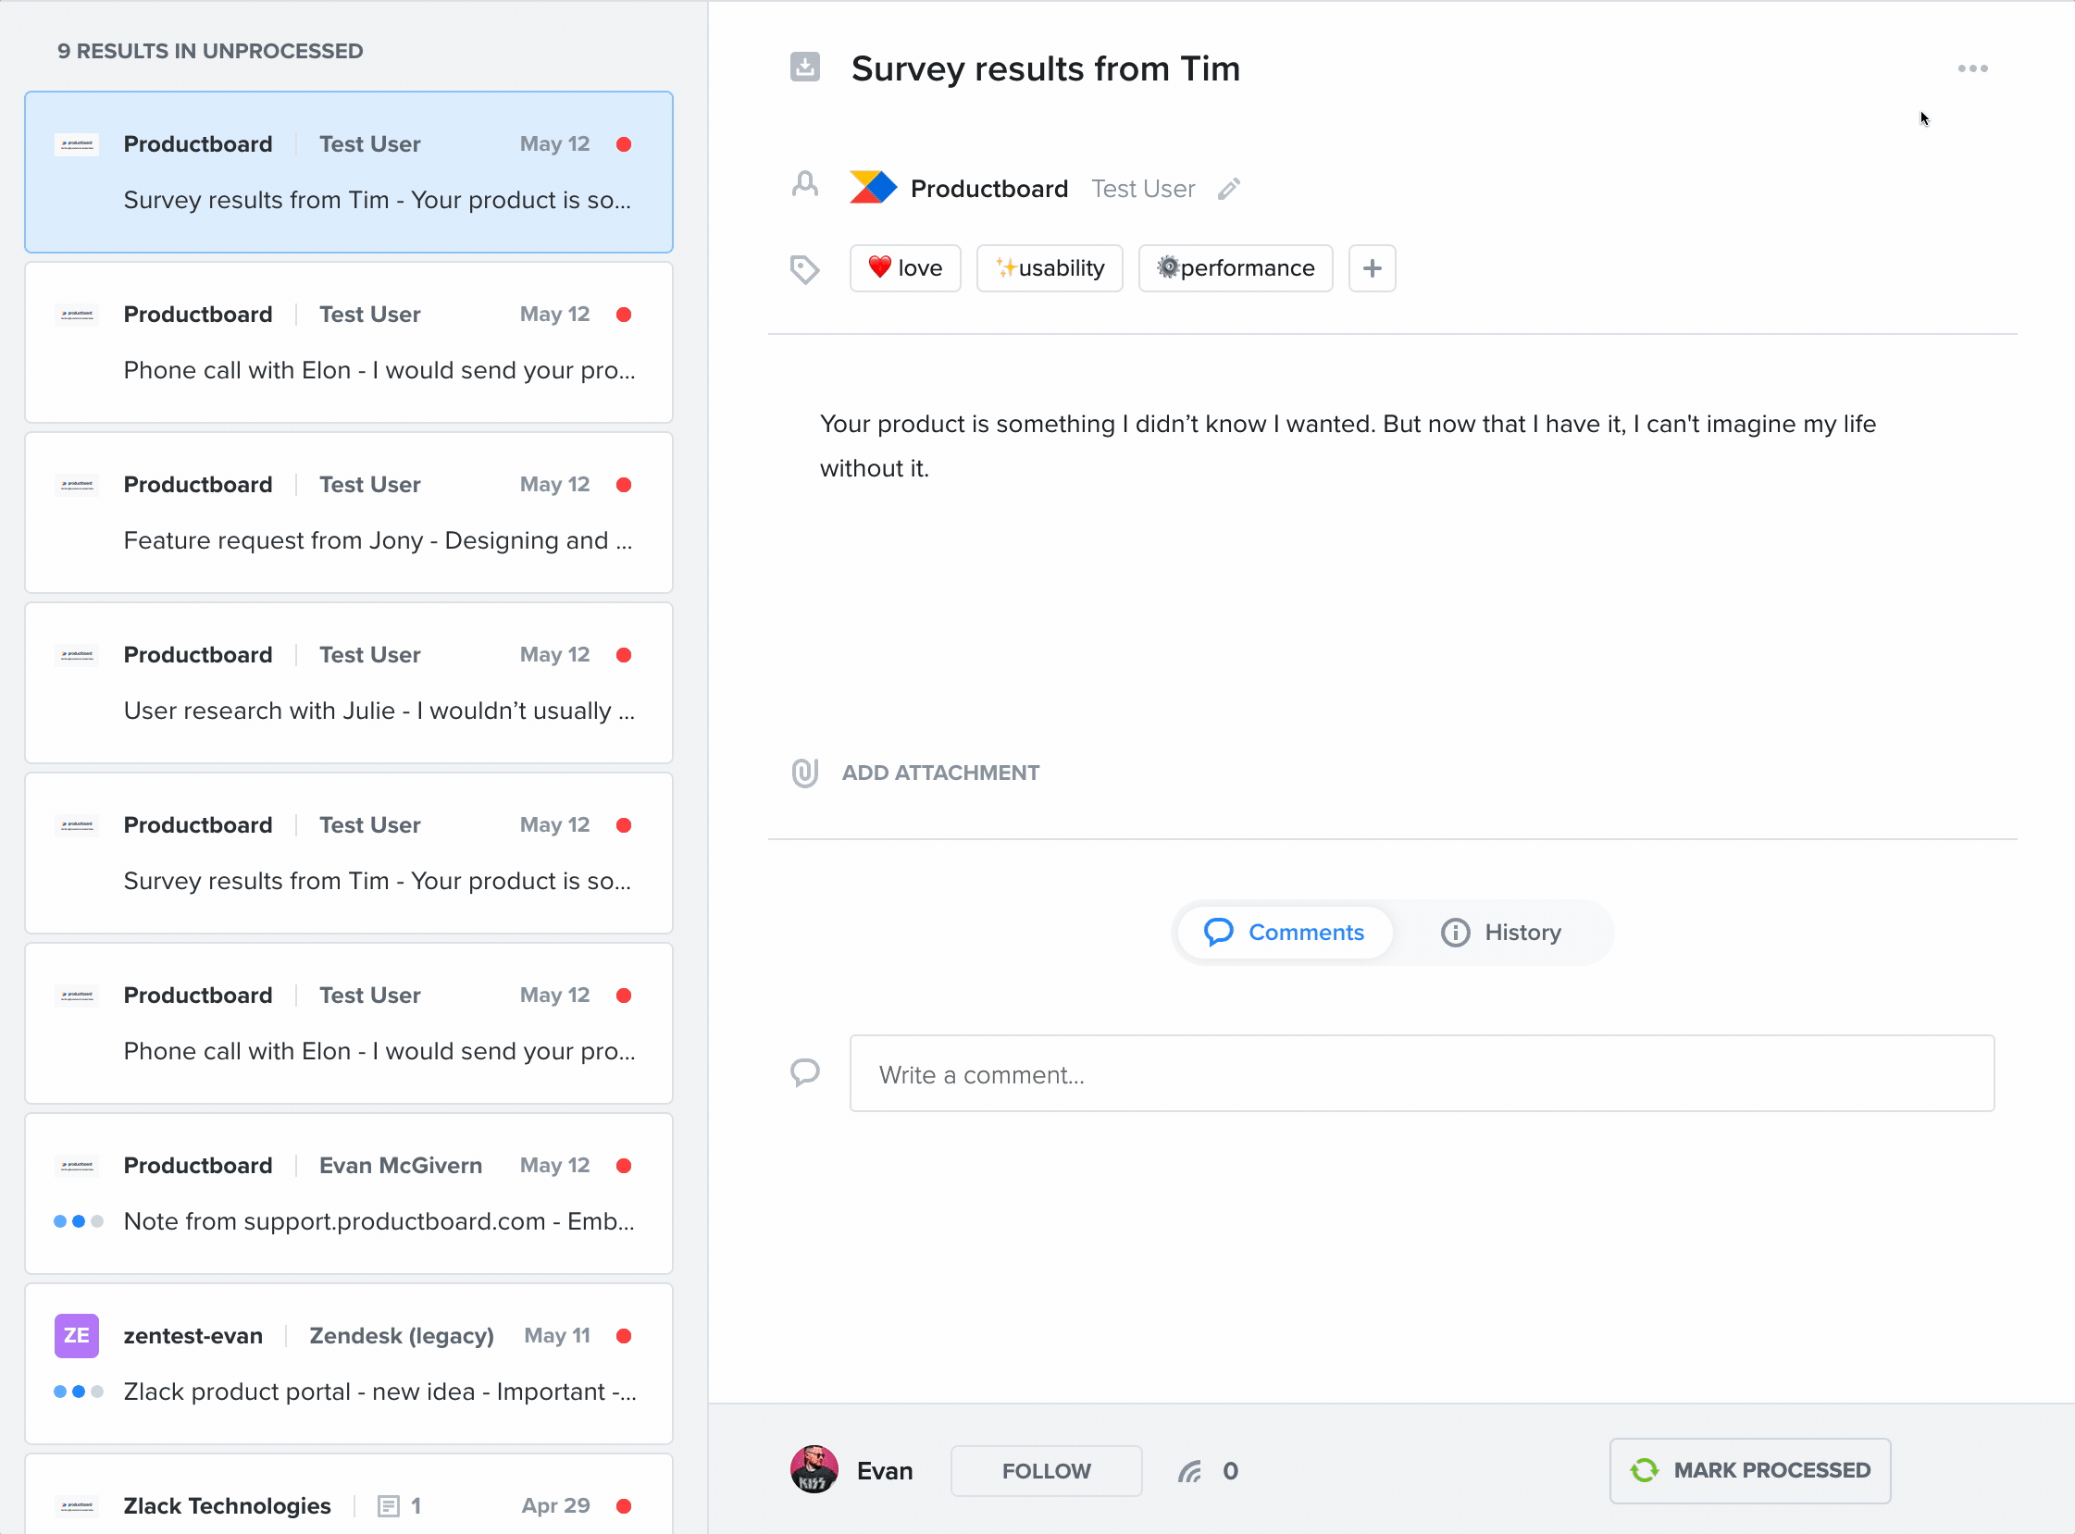Open the Zlack Technologies note dated Apr 29
The width and height of the screenshot is (2075, 1534).
click(x=348, y=1494)
